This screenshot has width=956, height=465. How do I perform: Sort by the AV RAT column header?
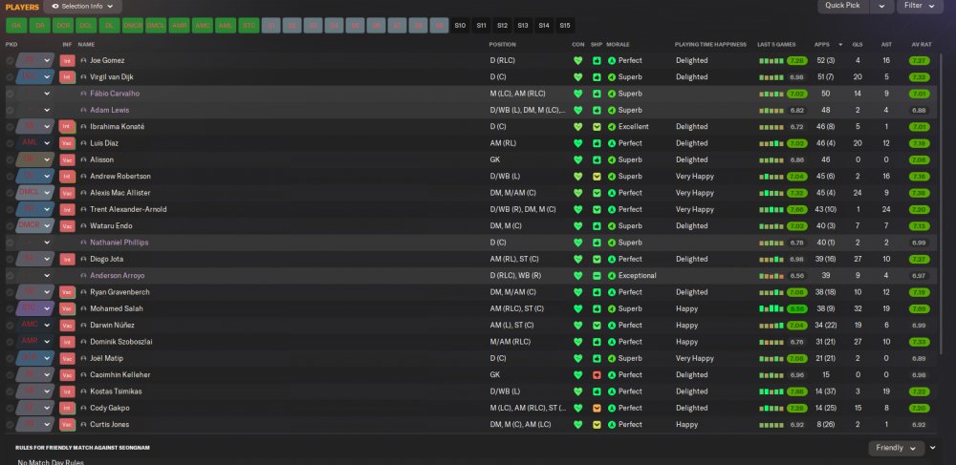tap(922, 45)
